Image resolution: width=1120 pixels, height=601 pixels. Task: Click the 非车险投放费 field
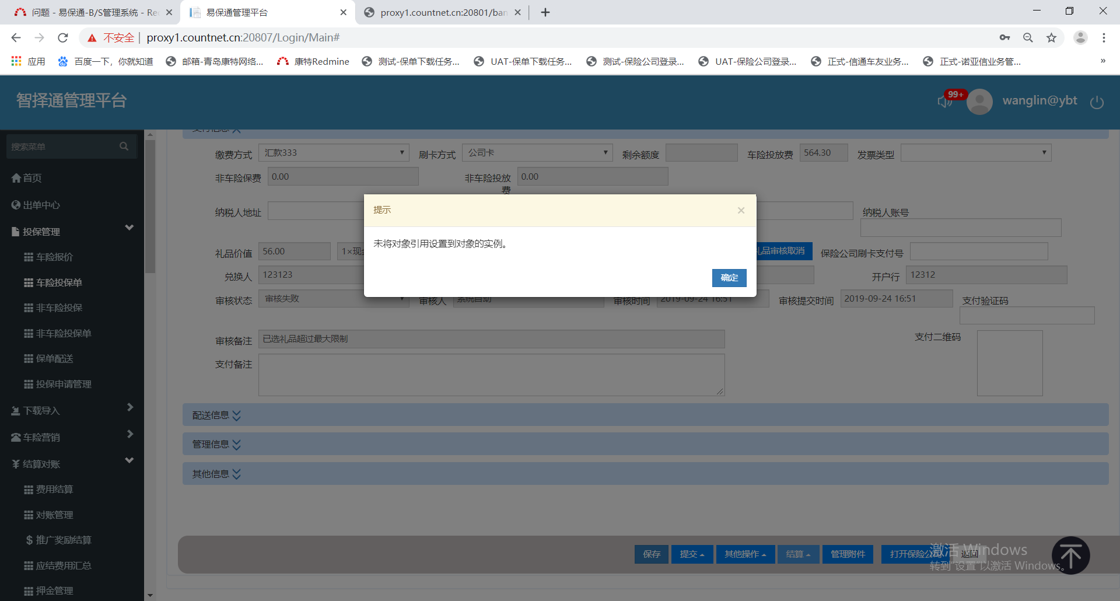click(x=593, y=177)
